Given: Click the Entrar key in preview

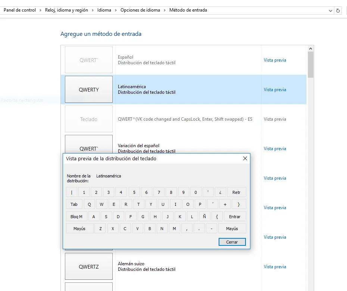Looking at the screenshot, I should [x=235, y=217].
